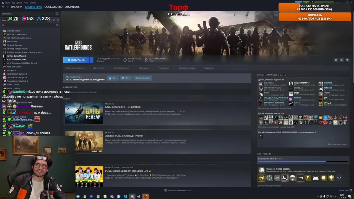
Task: Open the Аркада: PUBG x Скибиди Туалет news
Action: click(x=124, y=136)
